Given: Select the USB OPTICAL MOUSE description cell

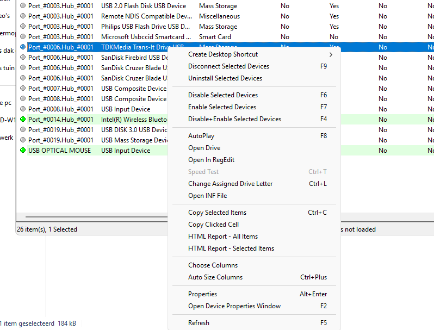Looking at the screenshot, I should pos(59,151).
